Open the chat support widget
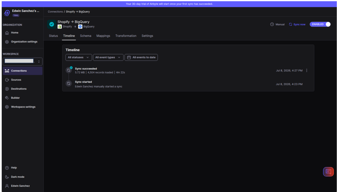This screenshot has width=337, height=192. click(328, 172)
